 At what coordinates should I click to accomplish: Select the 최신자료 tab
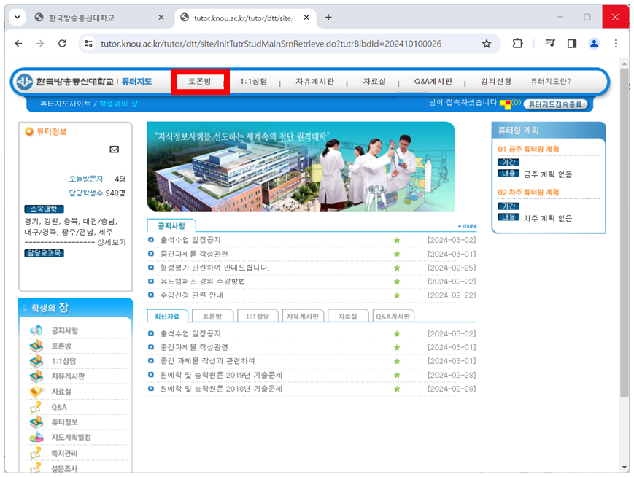(167, 316)
